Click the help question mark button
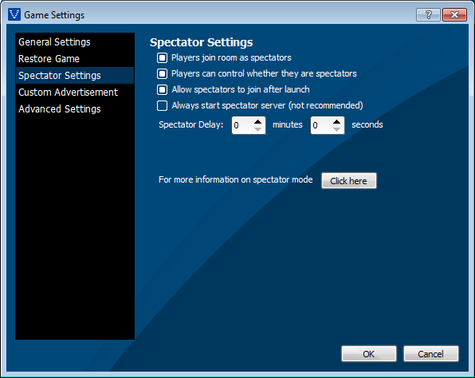 point(428,14)
